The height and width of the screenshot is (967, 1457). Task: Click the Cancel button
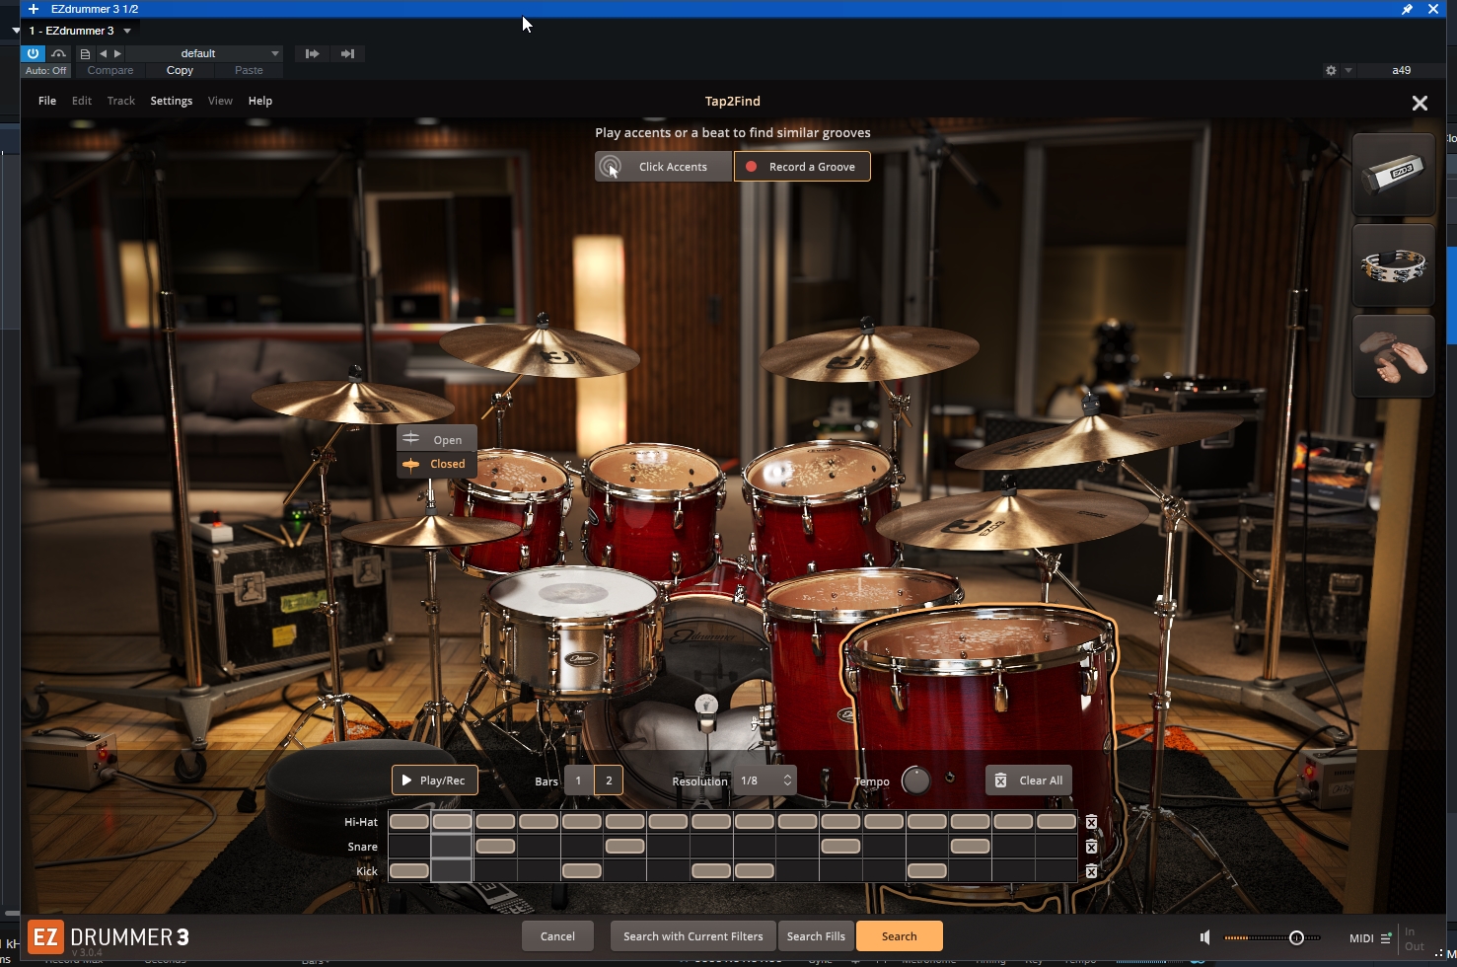click(557, 936)
